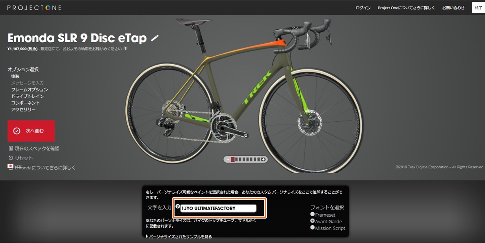This screenshot has height=243, width=485.
Task: Click the 終了 button in header
Action: [x=478, y=8]
